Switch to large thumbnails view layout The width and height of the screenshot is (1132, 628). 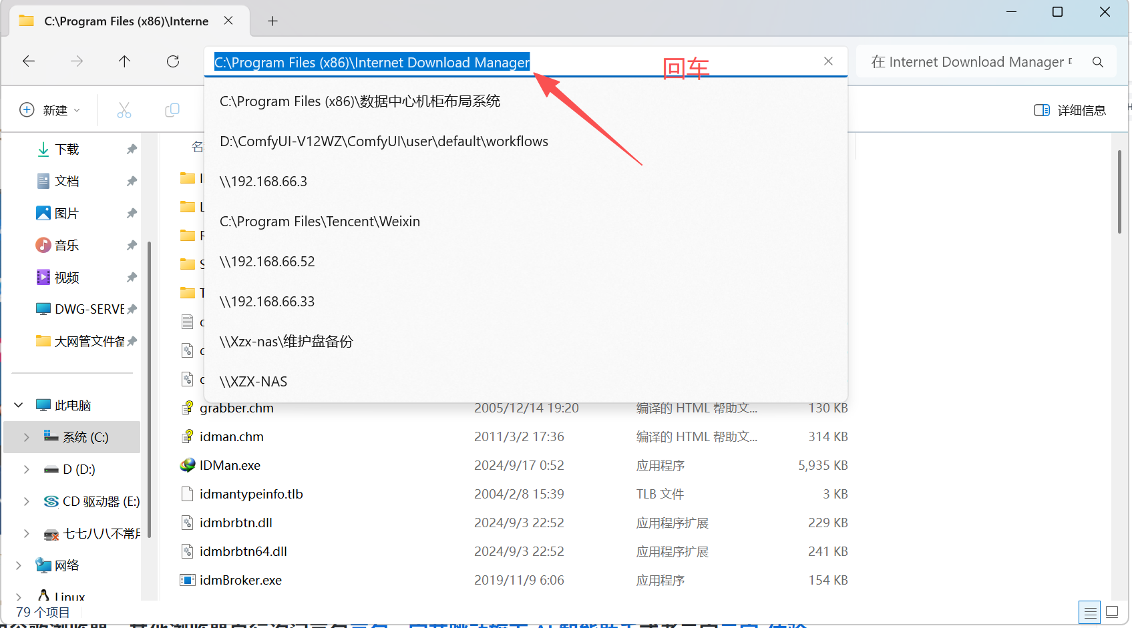tap(1112, 612)
